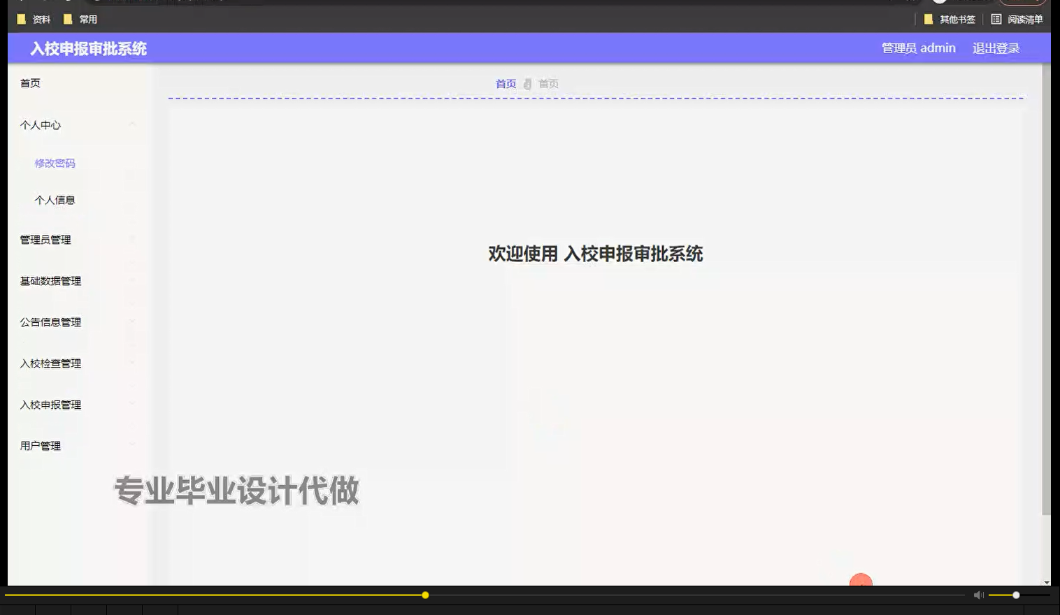Click the breadcrumb separator icon between 首页 entries
The width and height of the screenshot is (1060, 615).
[x=527, y=83]
